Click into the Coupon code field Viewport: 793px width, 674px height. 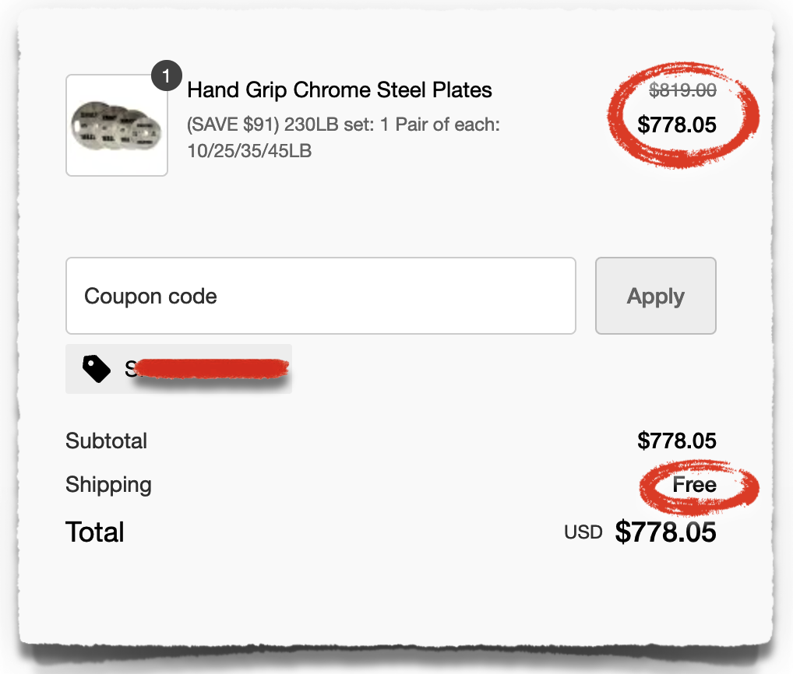(x=320, y=297)
